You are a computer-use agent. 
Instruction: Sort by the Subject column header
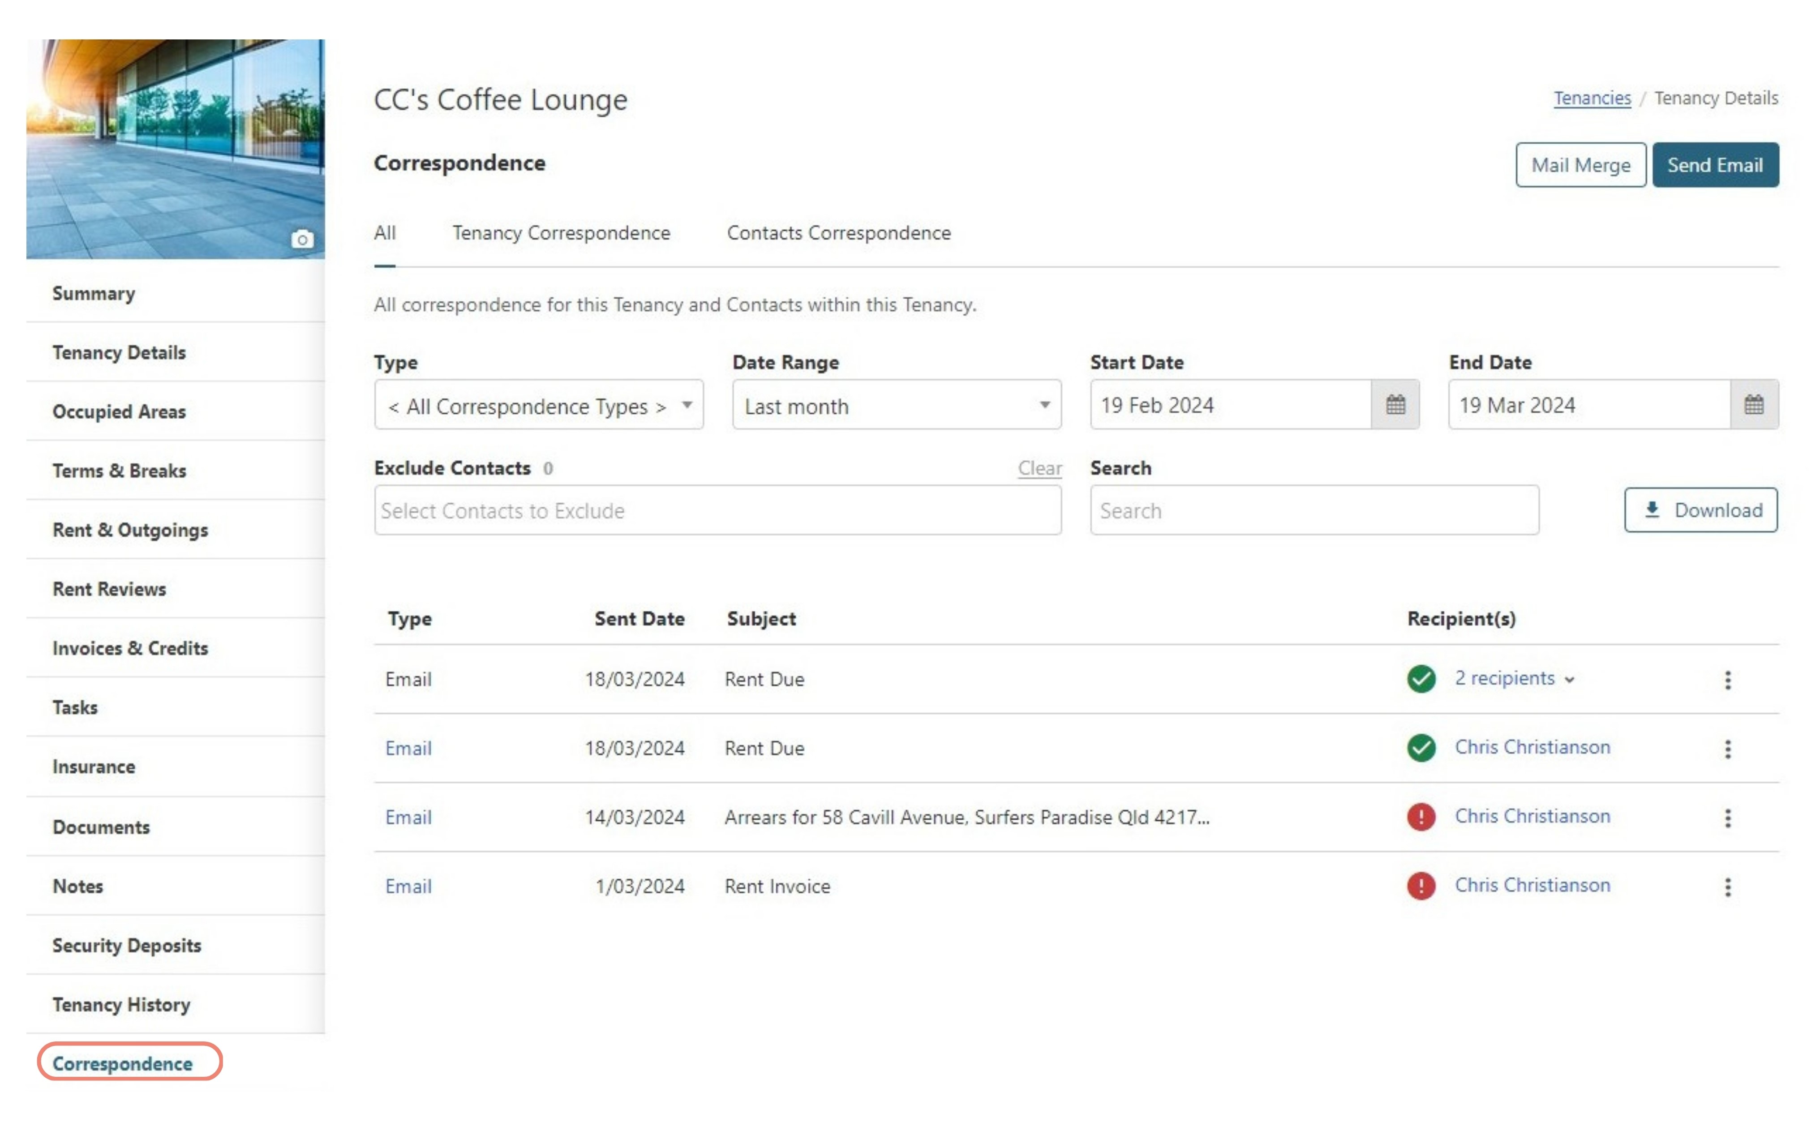coord(761,619)
